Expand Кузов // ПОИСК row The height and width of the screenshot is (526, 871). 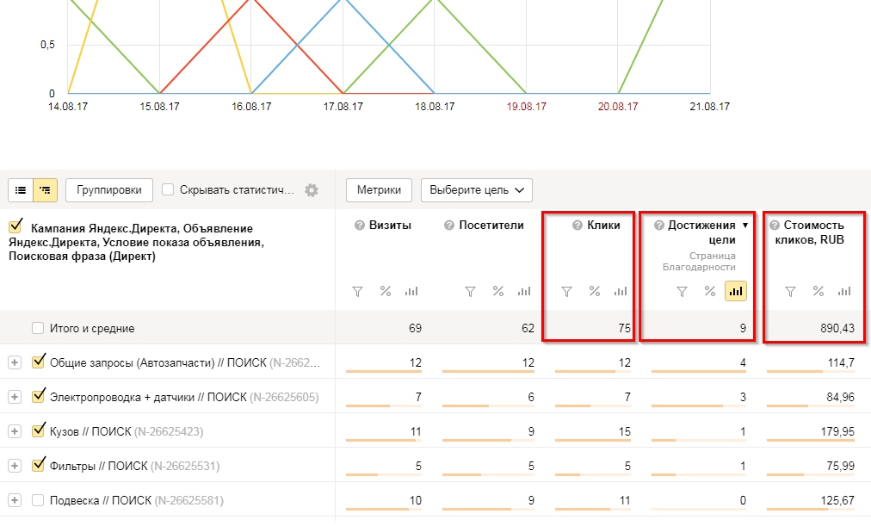[15, 431]
